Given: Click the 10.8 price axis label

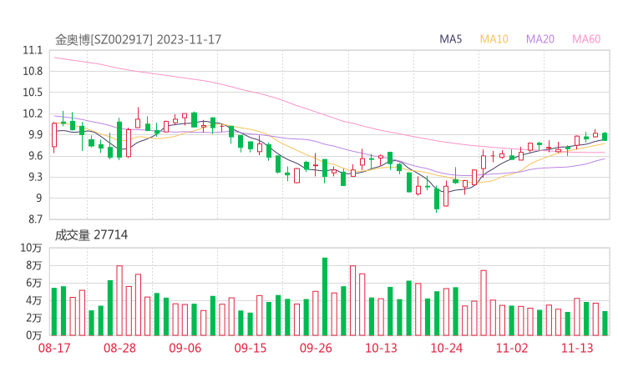Looking at the screenshot, I should [x=33, y=71].
